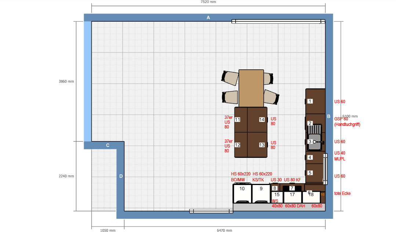396x232 pixels.
Task: Click the 7520 mm dimension label
Action: click(x=208, y=2)
